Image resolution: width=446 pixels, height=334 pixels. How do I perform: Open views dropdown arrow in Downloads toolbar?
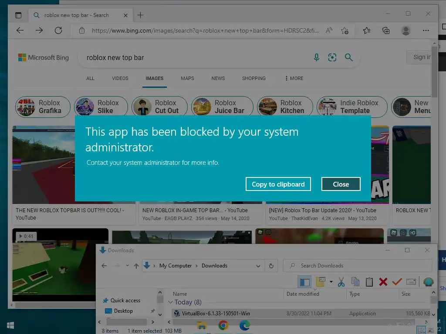pos(331,282)
